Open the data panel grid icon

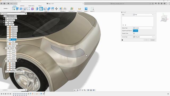pos(1,3)
